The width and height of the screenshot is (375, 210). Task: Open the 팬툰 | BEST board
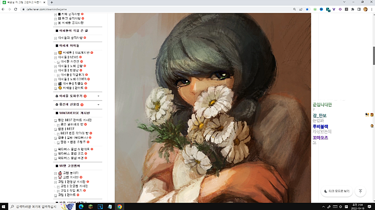pos(66,129)
